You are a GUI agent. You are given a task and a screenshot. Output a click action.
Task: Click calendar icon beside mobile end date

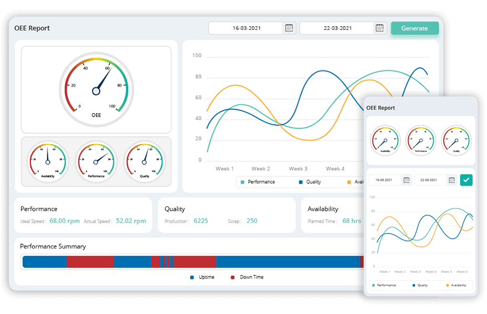[452, 180]
